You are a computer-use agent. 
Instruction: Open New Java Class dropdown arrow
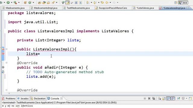pyautogui.click(x=33, y=2)
